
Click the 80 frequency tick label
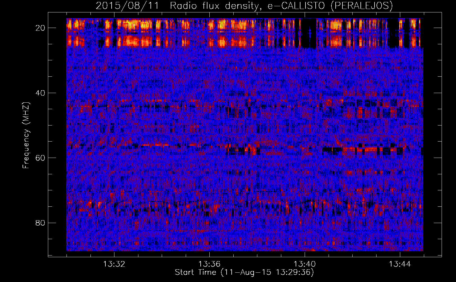pos(40,223)
